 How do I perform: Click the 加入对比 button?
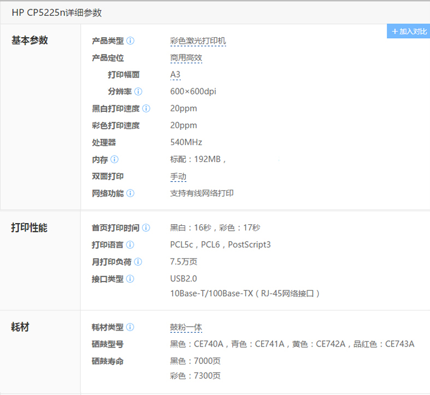pyautogui.click(x=408, y=31)
